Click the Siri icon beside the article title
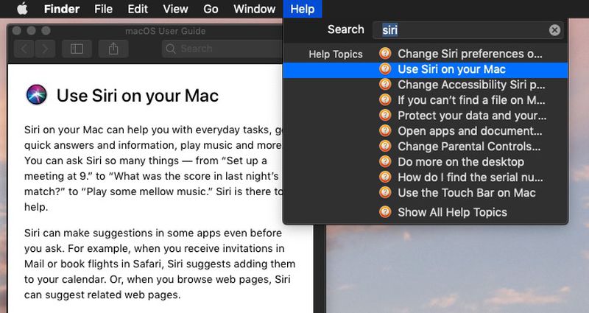This screenshot has height=313, width=589. [36, 95]
